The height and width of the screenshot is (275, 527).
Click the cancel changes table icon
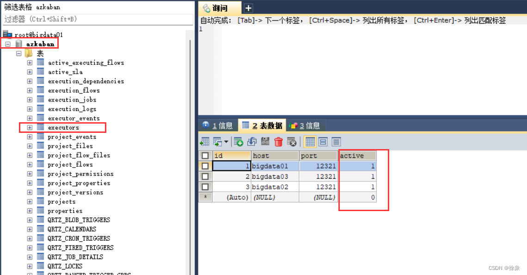point(292,142)
